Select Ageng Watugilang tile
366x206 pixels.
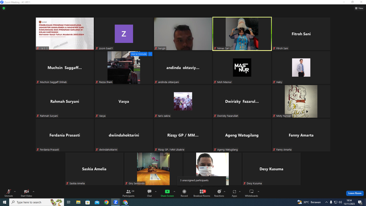click(242, 135)
